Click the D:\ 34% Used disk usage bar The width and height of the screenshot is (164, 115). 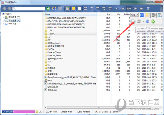[18, 112]
